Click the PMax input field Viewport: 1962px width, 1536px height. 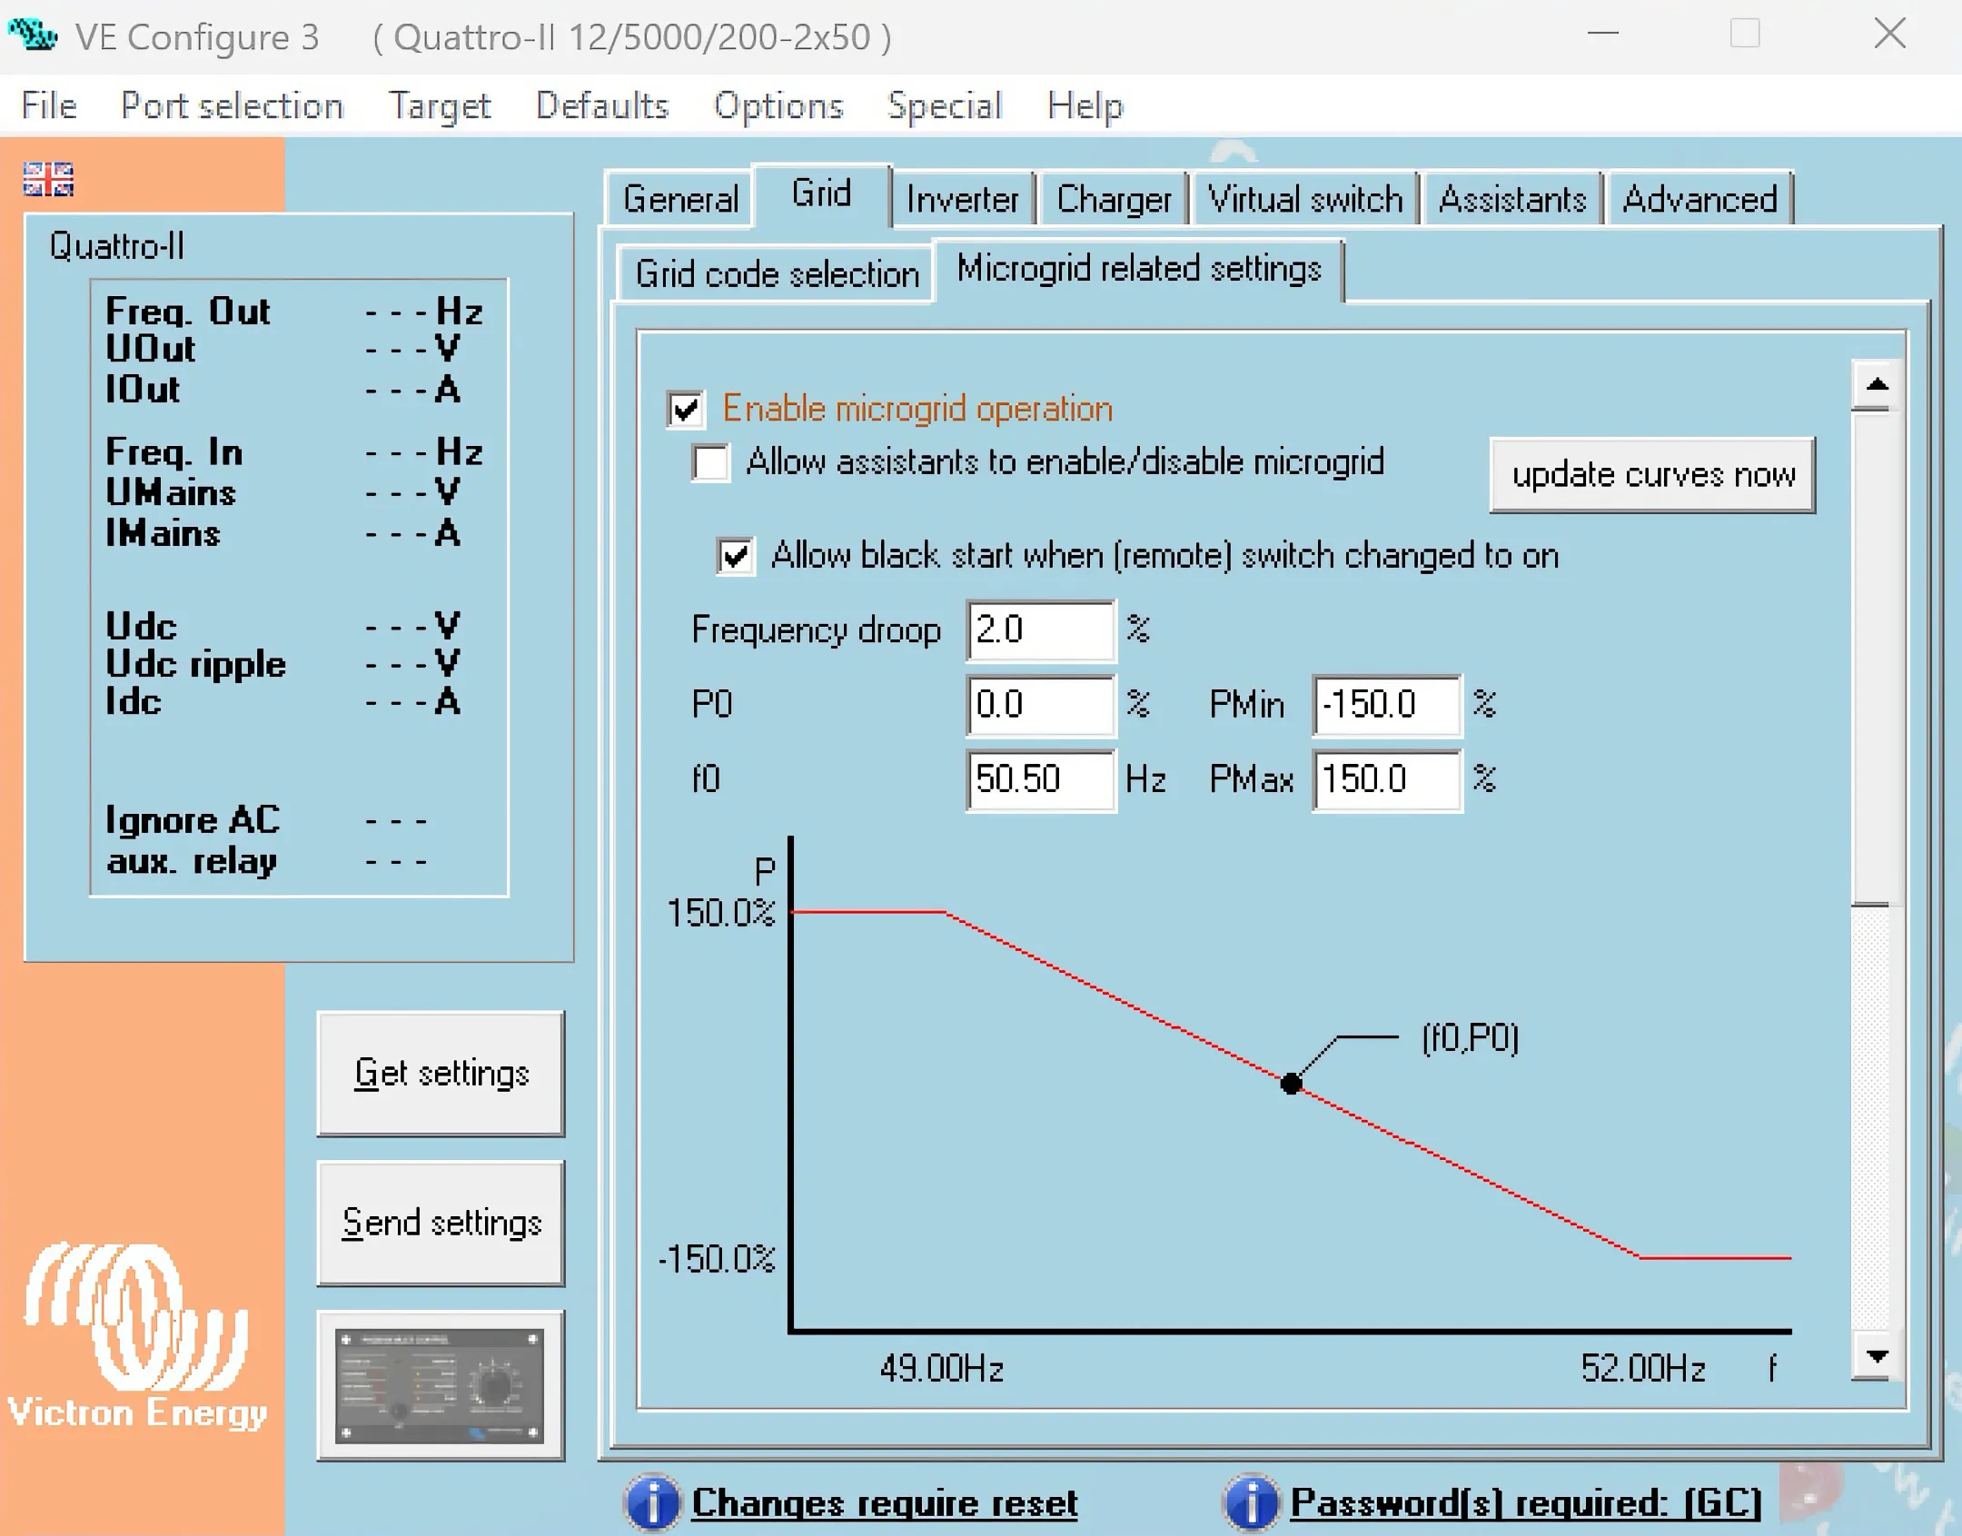(1387, 779)
